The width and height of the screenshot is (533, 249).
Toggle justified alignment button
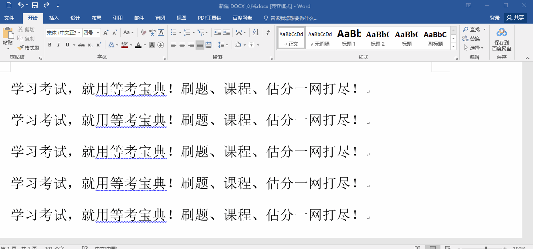point(200,45)
